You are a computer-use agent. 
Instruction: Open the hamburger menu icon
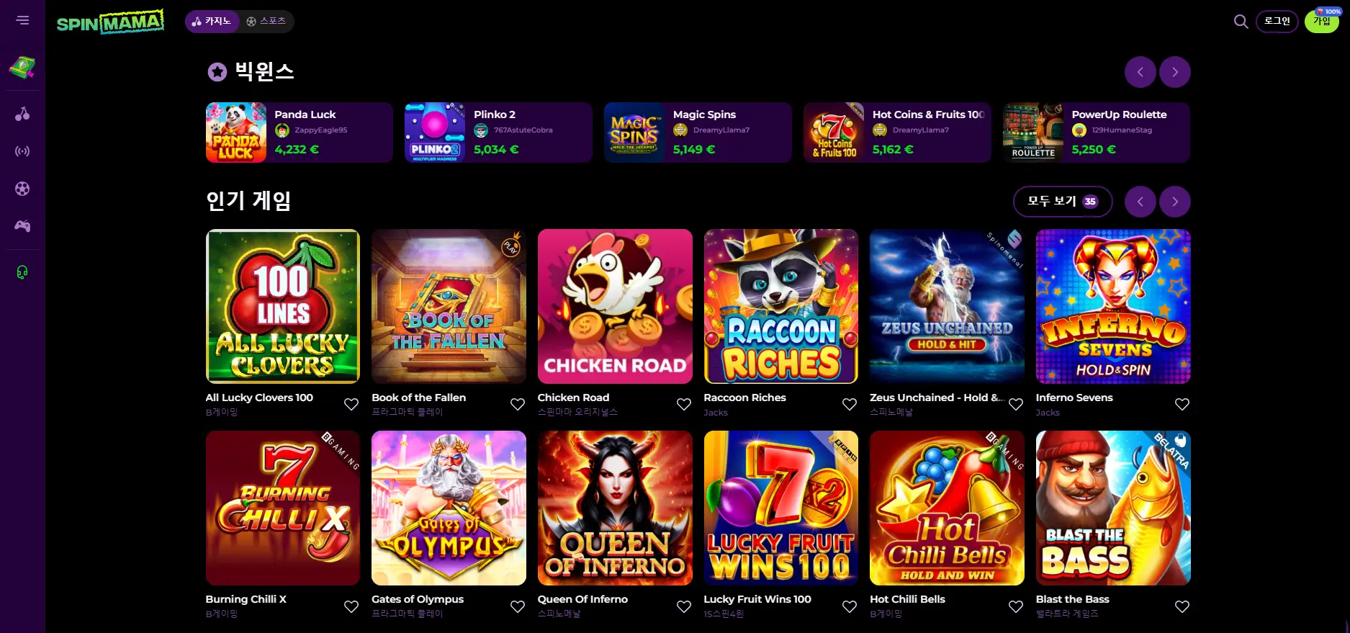[x=22, y=20]
